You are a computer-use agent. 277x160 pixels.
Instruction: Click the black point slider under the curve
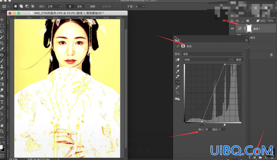[x=202, y=125]
